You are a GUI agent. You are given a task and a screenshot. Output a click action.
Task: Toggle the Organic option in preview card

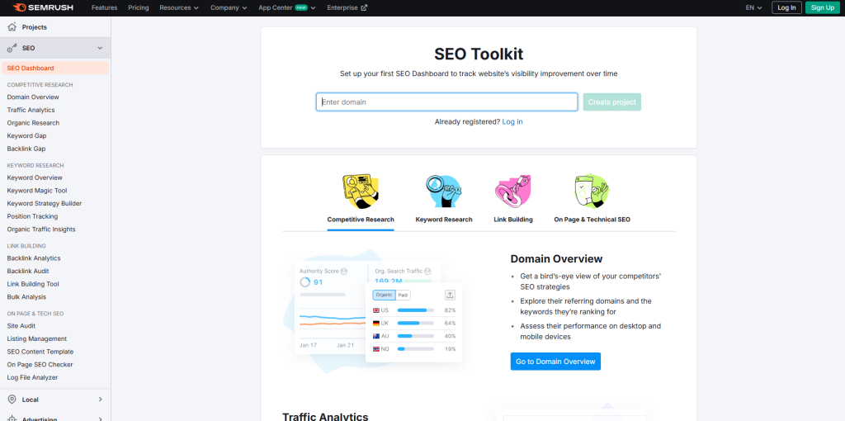(x=384, y=295)
